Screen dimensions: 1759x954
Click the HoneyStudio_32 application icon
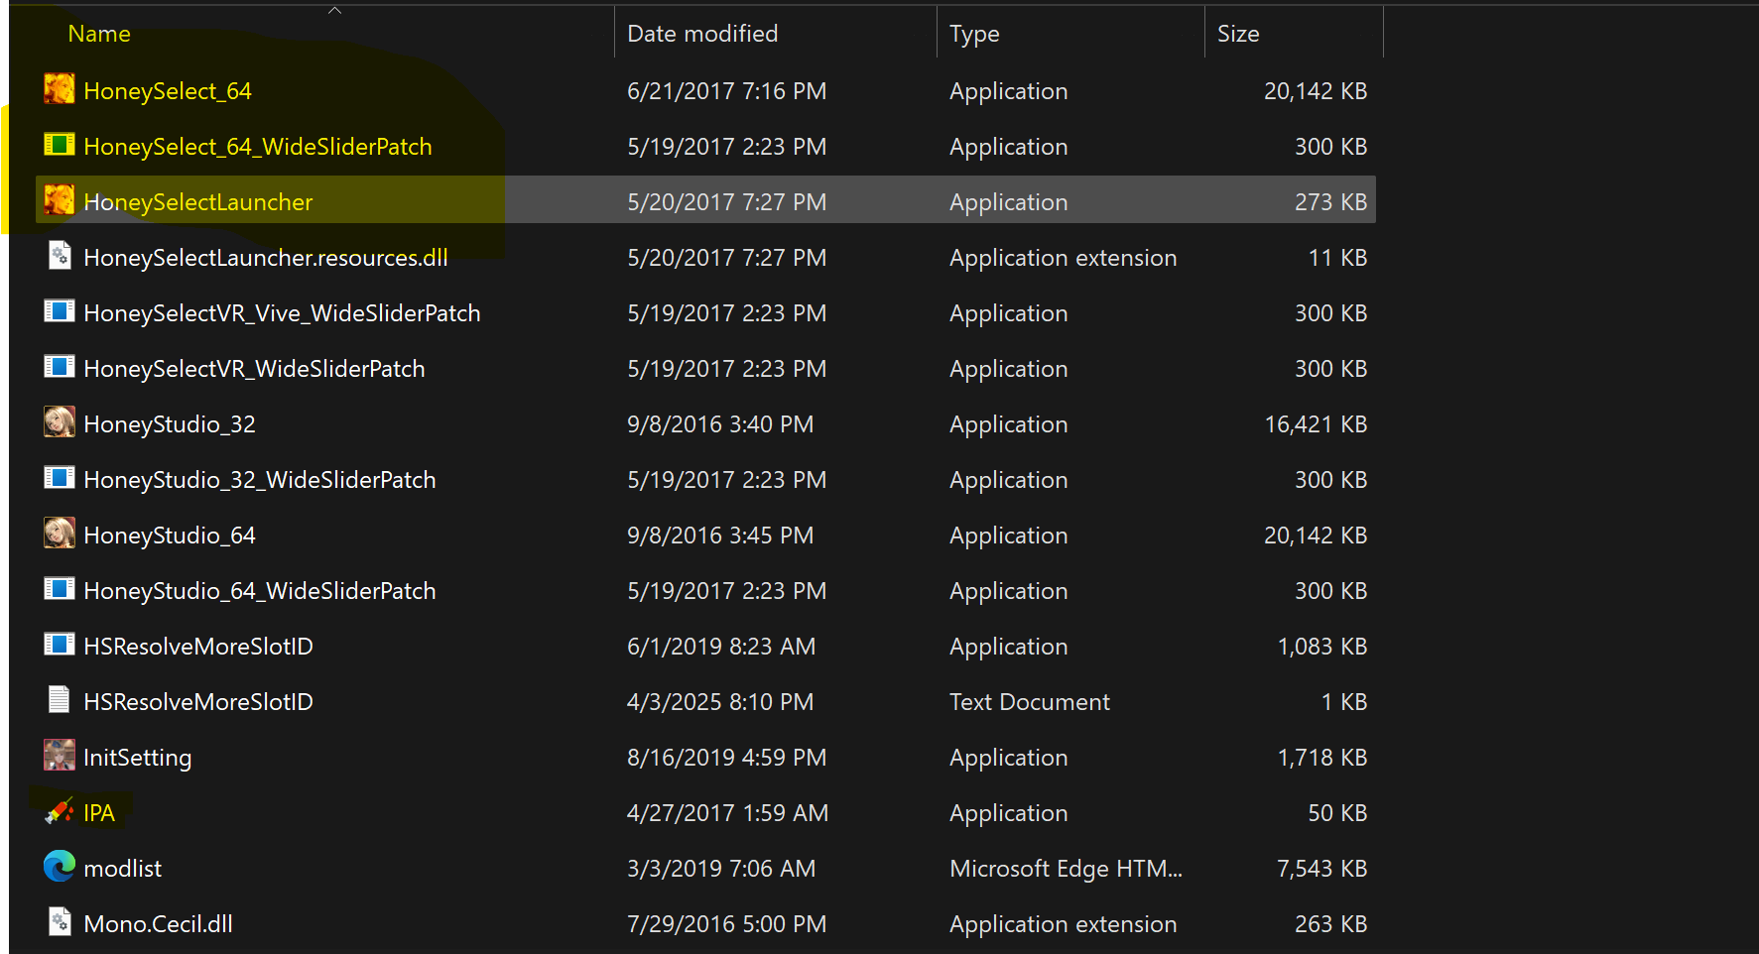tap(60, 422)
